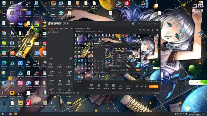Switch to the third scene tab

point(62,28)
